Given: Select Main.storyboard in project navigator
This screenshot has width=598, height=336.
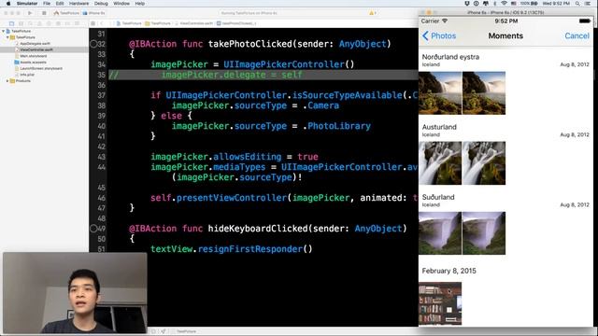Looking at the screenshot, I should [34, 56].
